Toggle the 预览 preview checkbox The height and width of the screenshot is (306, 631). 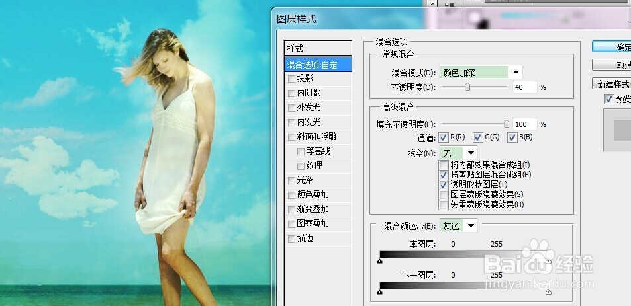pyautogui.click(x=609, y=99)
